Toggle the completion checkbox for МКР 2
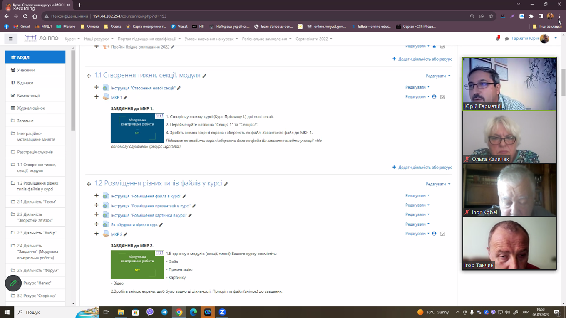The height and width of the screenshot is (318, 566). (442, 234)
